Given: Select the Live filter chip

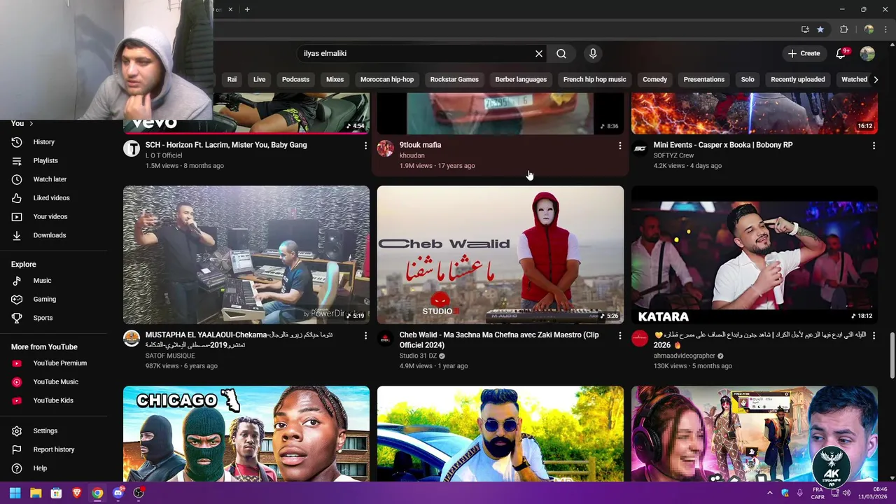Looking at the screenshot, I should 260,79.
